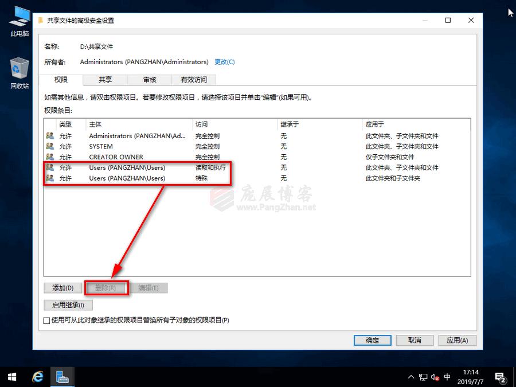Launch Internet Explorer from the taskbar

[x=37, y=377]
